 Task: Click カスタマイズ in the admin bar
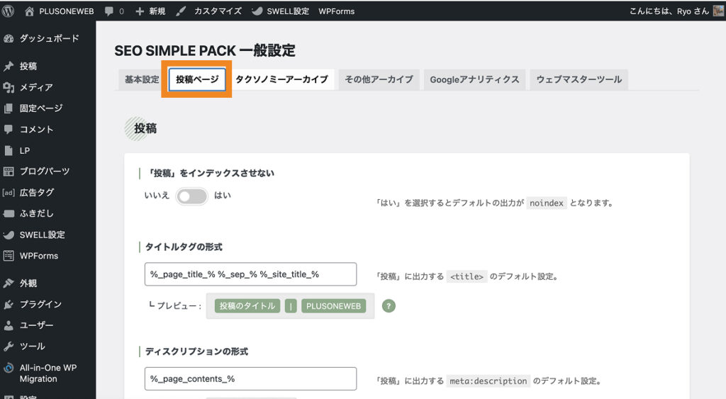(210, 11)
